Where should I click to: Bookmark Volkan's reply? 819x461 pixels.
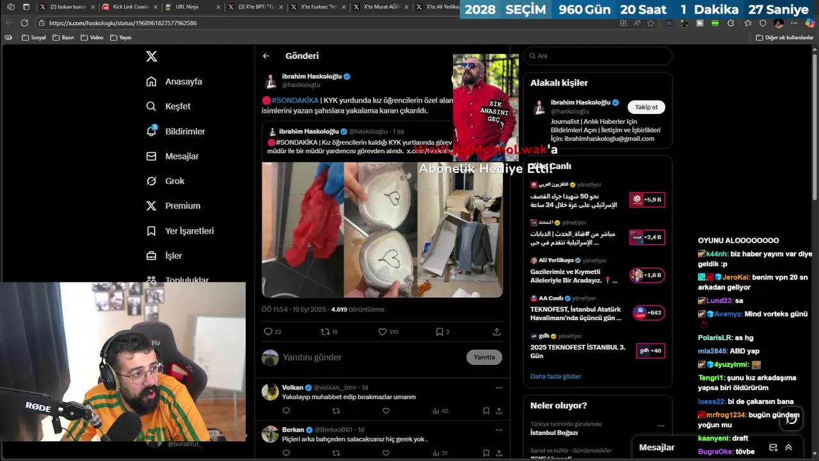pyautogui.click(x=486, y=411)
